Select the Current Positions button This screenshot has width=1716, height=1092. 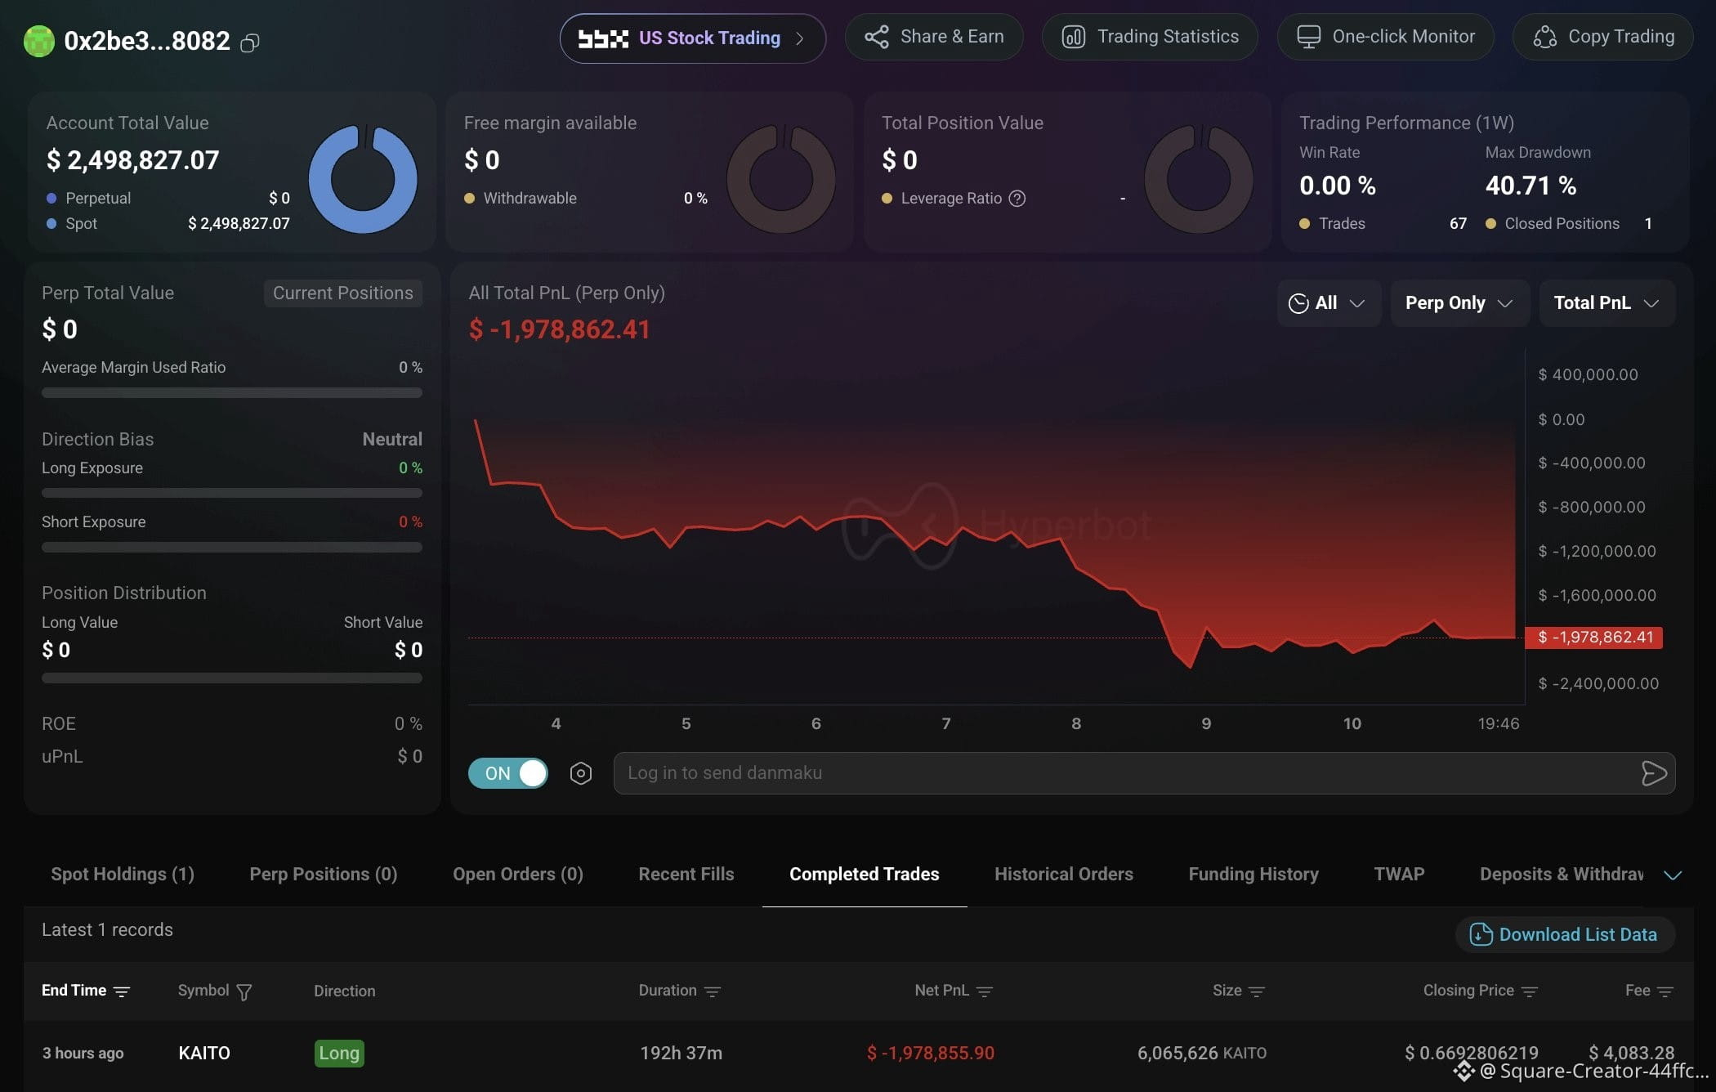pos(343,293)
